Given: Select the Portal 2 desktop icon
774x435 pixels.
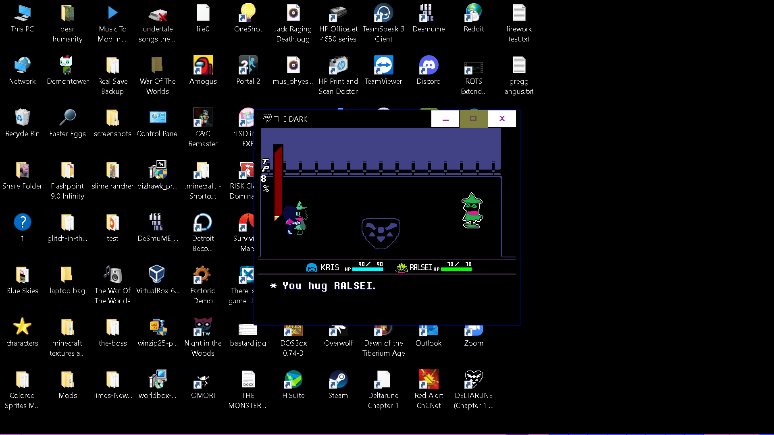Looking at the screenshot, I should tap(248, 66).
